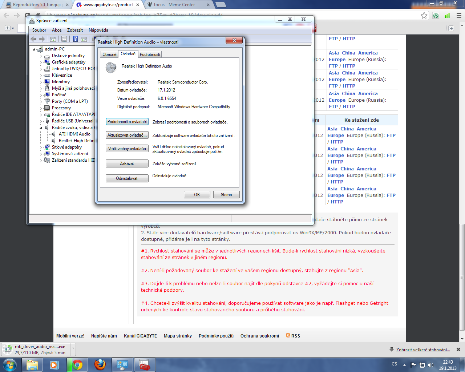465x372 pixels.
Task: Click the show/hide console tree toolbar icon
Action: 53,39
